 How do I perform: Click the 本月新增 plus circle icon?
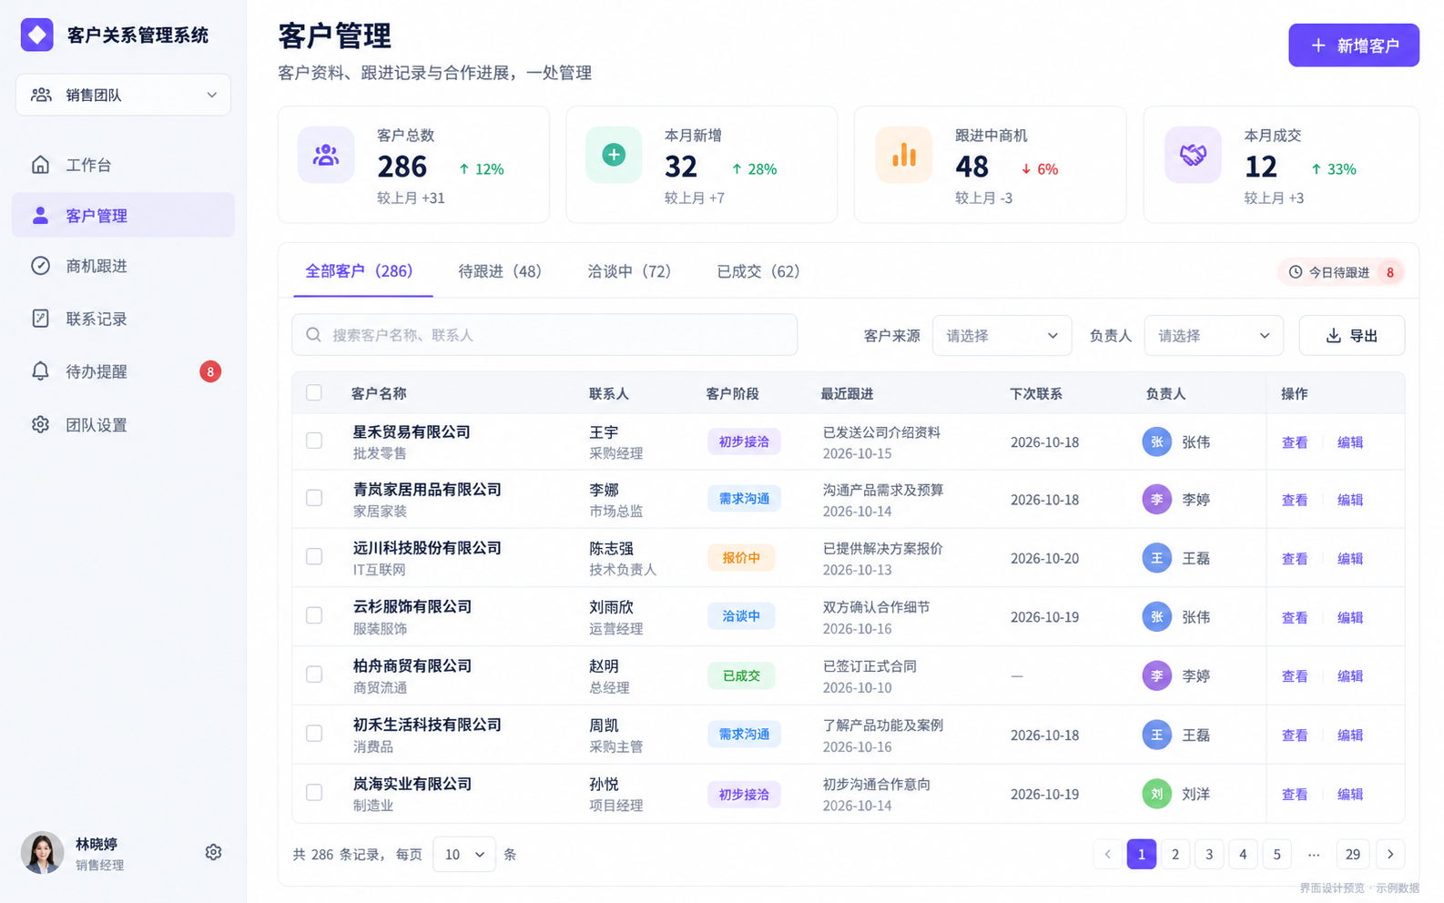614,155
